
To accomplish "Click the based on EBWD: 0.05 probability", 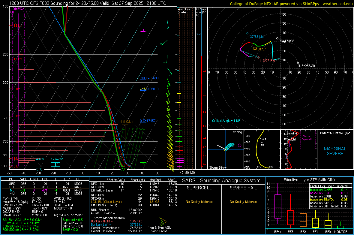I will [329, 200].
